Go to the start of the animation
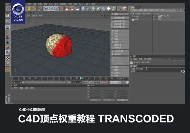The width and height of the screenshot is (190, 133). (x=84, y=83)
